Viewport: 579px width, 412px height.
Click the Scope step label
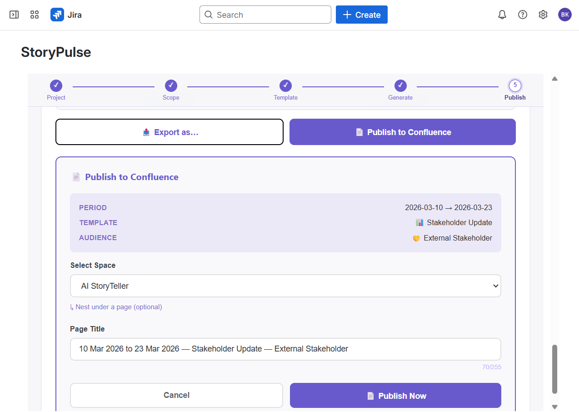pos(171,97)
